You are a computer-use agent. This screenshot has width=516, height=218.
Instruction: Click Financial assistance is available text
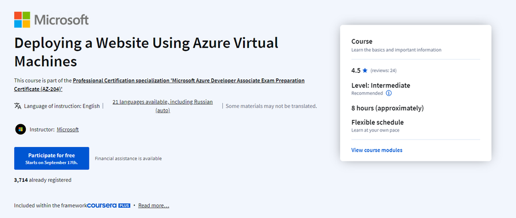pyautogui.click(x=128, y=158)
